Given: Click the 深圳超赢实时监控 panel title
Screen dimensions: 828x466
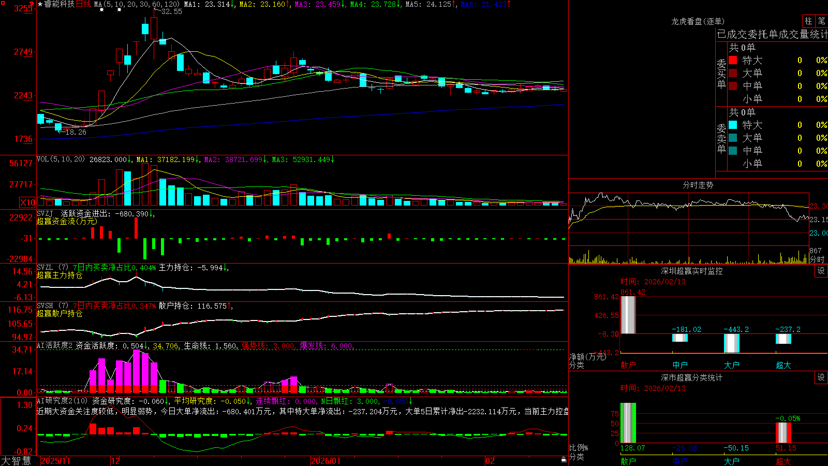Looking at the screenshot, I should (x=692, y=271).
